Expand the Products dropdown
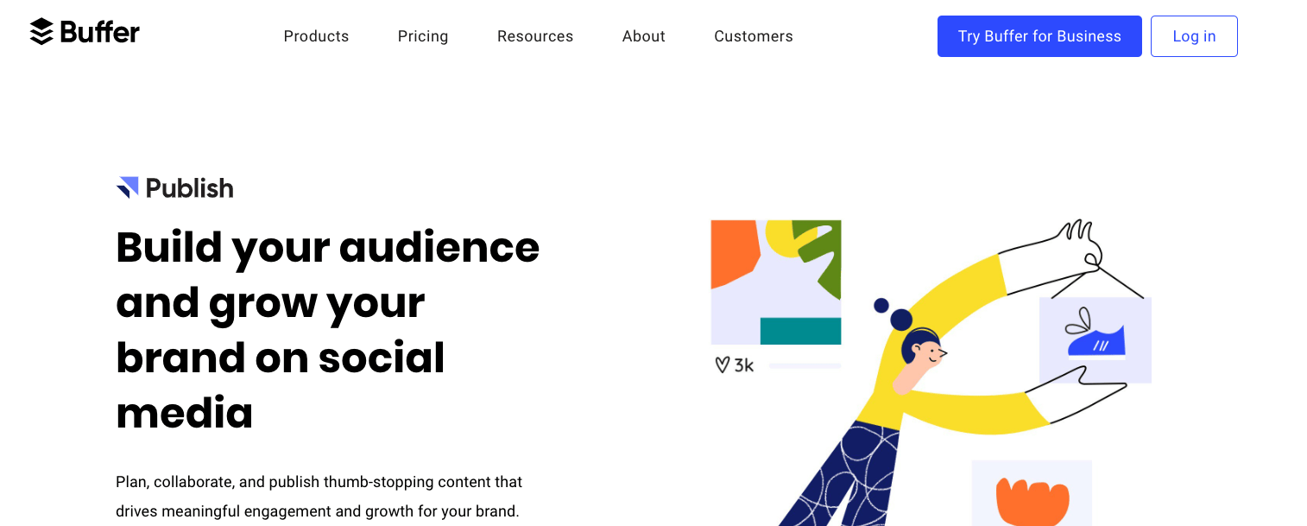 point(316,36)
